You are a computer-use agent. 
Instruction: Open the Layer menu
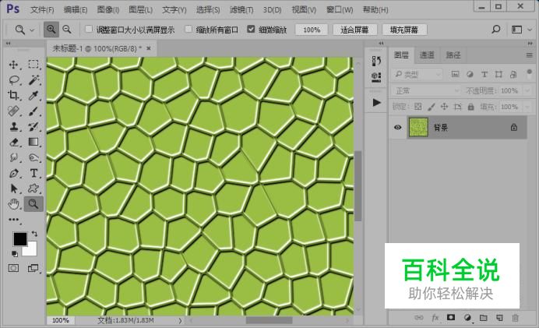pos(141,10)
